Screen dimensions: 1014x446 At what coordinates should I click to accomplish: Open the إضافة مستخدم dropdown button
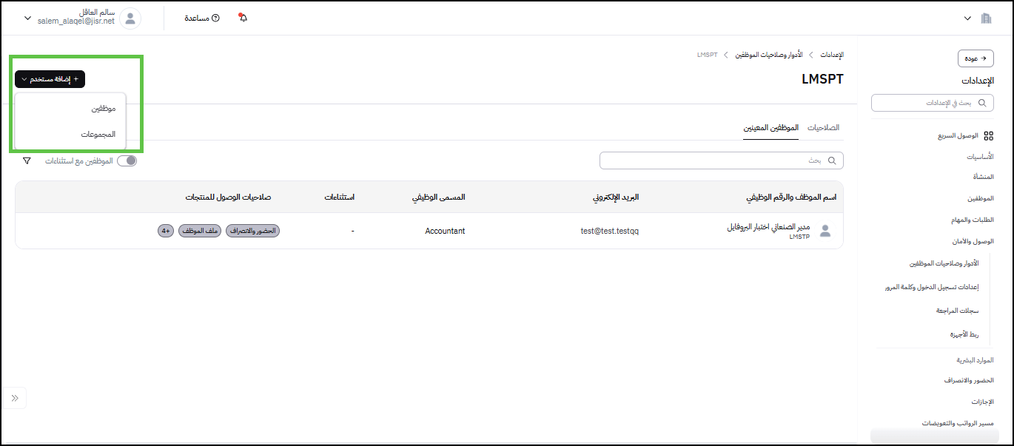tap(50, 79)
